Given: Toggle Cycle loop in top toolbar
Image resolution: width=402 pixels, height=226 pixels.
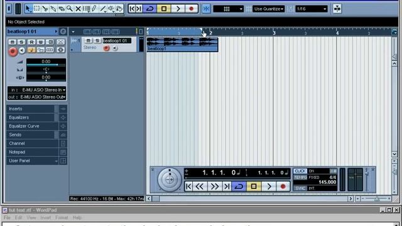Looking at the screenshot, I should [149, 9].
